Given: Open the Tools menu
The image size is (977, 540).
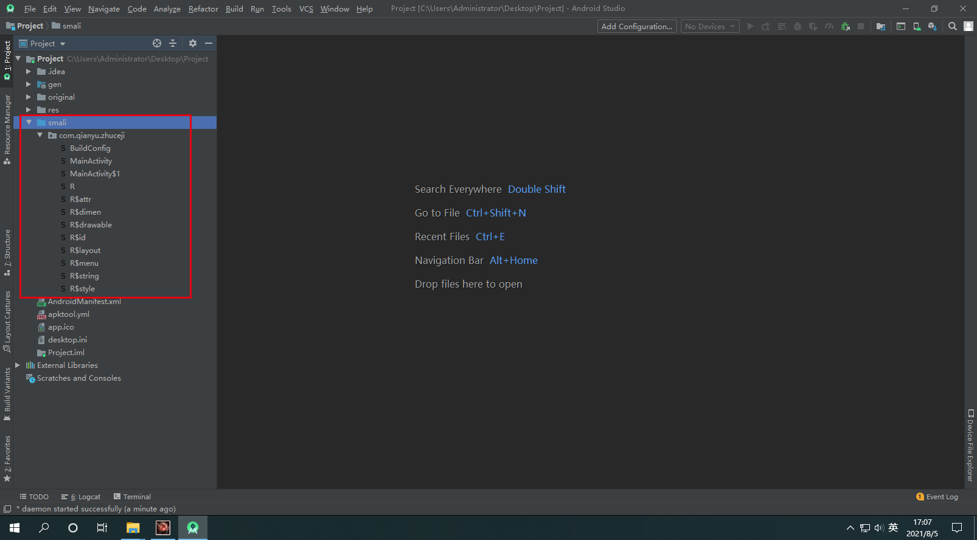Looking at the screenshot, I should pos(282,9).
